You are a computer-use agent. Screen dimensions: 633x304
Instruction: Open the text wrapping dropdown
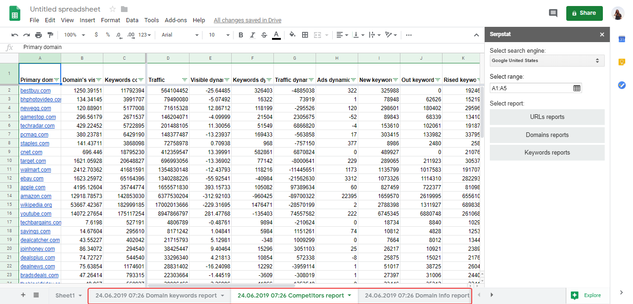click(374, 35)
